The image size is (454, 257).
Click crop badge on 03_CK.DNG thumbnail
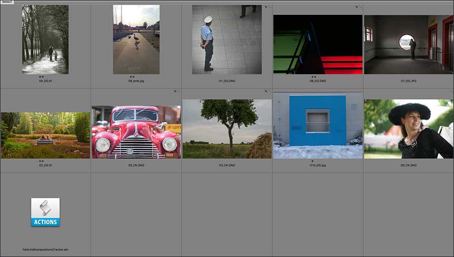coord(266,91)
